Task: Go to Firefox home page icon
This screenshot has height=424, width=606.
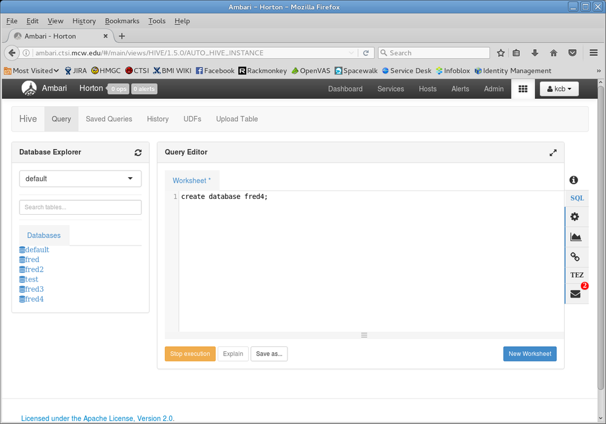Action: click(x=553, y=53)
